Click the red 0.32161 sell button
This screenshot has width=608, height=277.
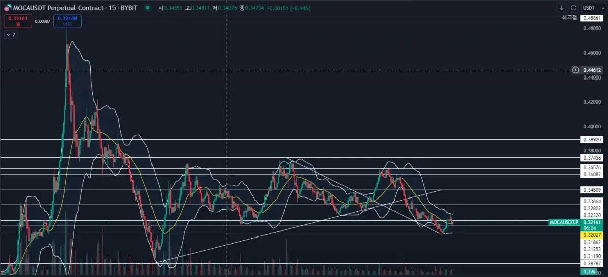point(18,21)
